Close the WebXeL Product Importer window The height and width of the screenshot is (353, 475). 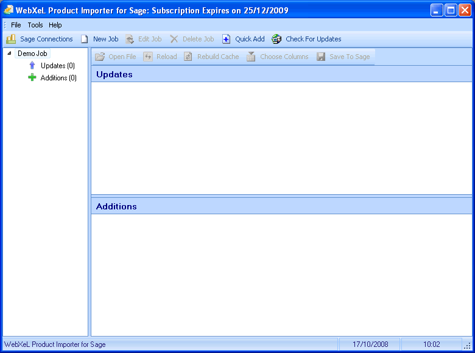(x=465, y=10)
